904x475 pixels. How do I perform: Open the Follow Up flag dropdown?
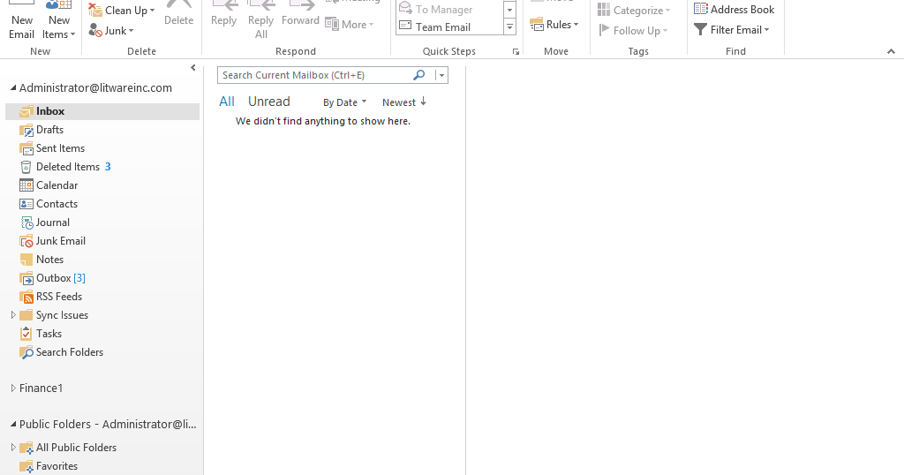(634, 31)
